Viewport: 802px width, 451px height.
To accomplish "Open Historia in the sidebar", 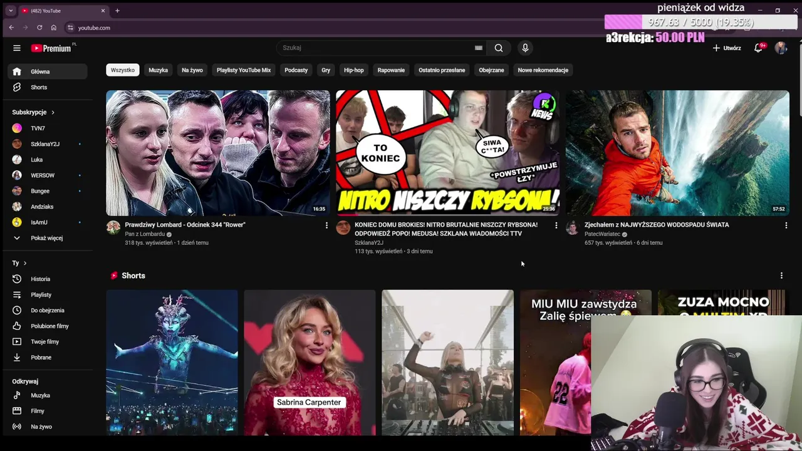I will pyautogui.click(x=48, y=279).
